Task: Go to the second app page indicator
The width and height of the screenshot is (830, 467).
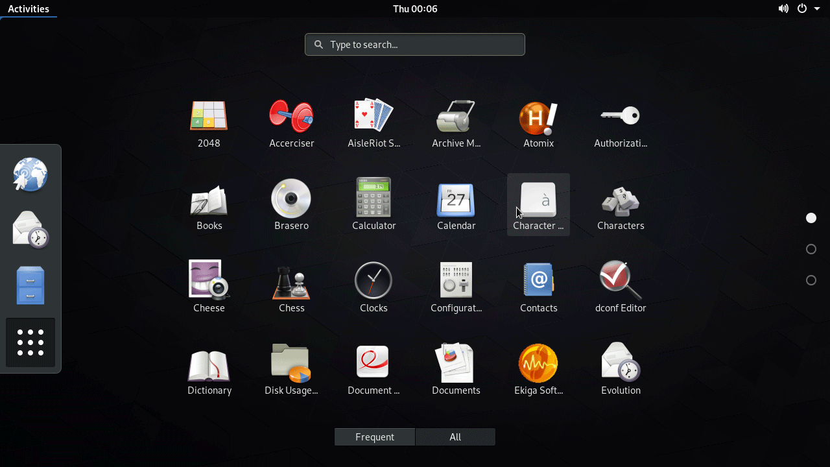Action: 811,249
